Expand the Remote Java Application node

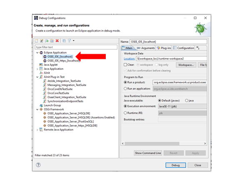click(x=37, y=130)
